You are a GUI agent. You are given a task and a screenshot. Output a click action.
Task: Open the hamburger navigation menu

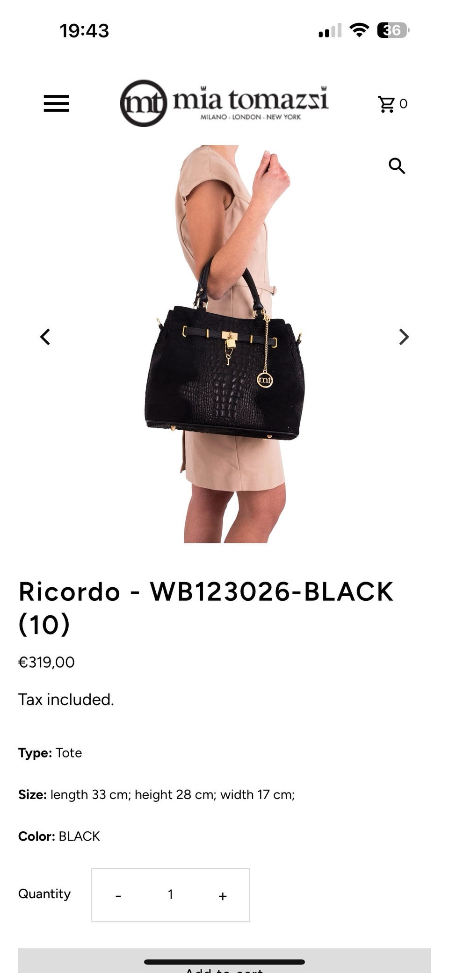coord(56,103)
